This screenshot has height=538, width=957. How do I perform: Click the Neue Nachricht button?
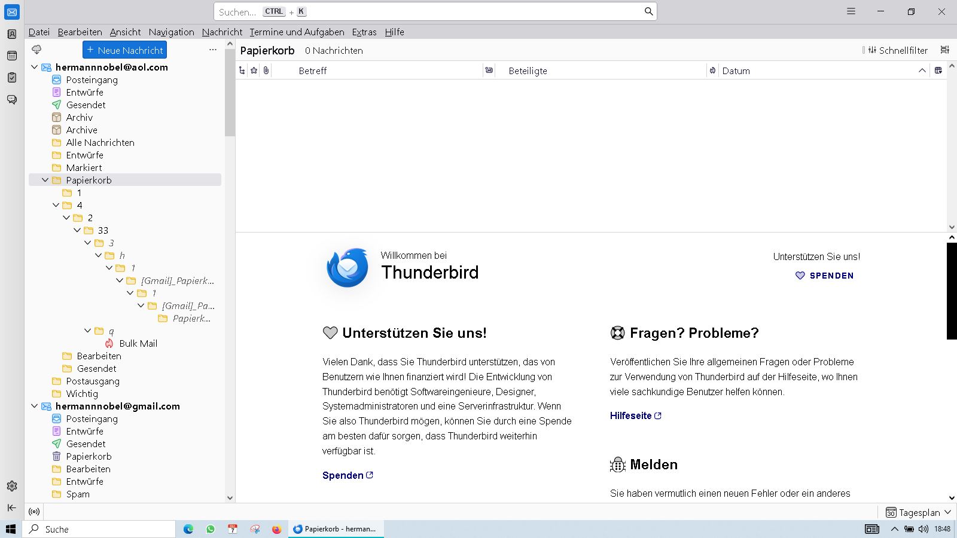point(124,50)
